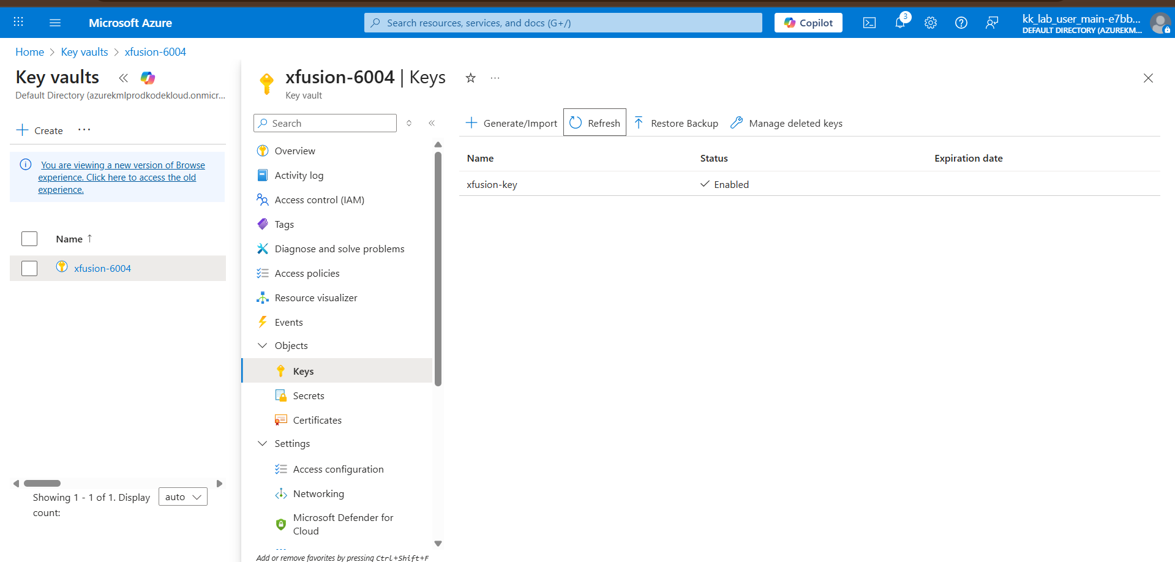Click the Copilot button
Viewport: 1175px width, 562px height.
[808, 23]
